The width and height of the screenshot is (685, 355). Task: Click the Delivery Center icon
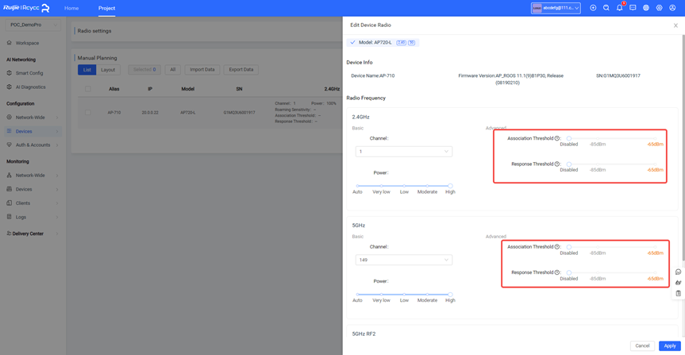click(x=10, y=233)
